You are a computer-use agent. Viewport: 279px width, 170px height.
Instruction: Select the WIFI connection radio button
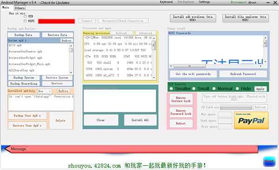[25, 21]
